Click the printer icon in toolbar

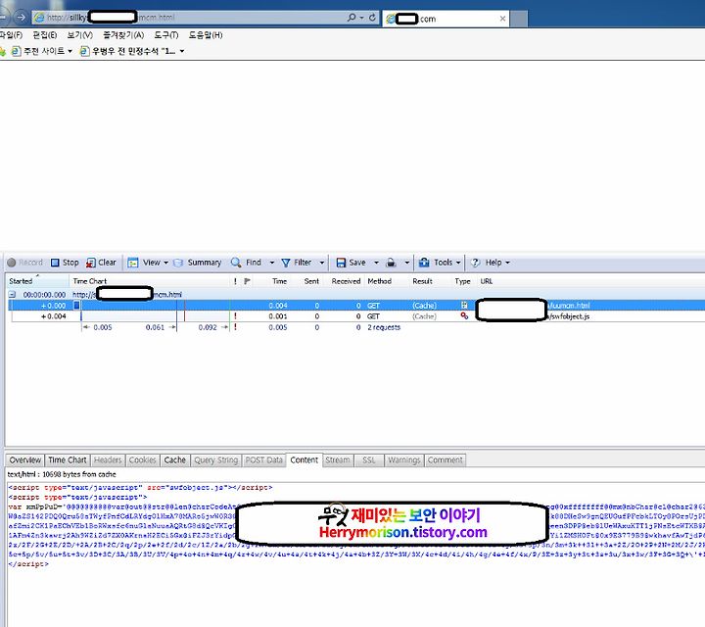click(391, 263)
